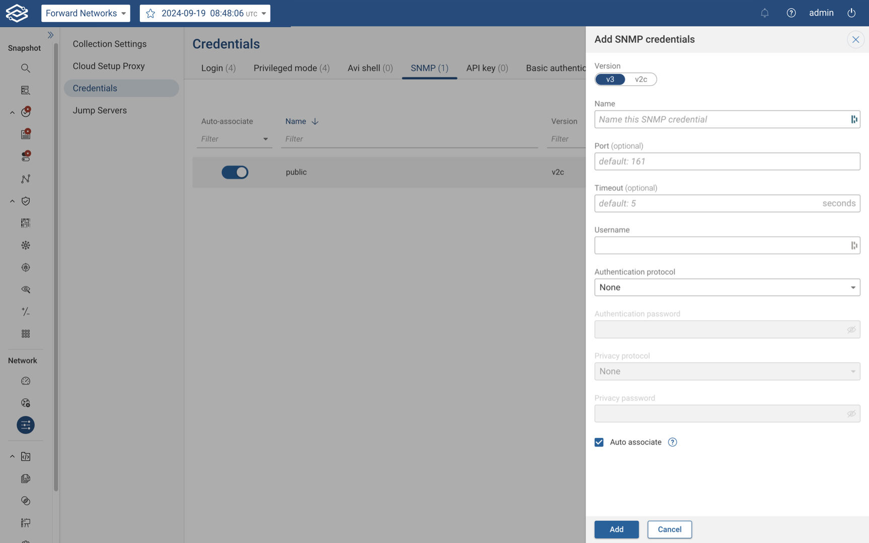The image size is (869, 543).
Task: Cancel the Add SNMP credentials dialog
Action: [x=669, y=529]
